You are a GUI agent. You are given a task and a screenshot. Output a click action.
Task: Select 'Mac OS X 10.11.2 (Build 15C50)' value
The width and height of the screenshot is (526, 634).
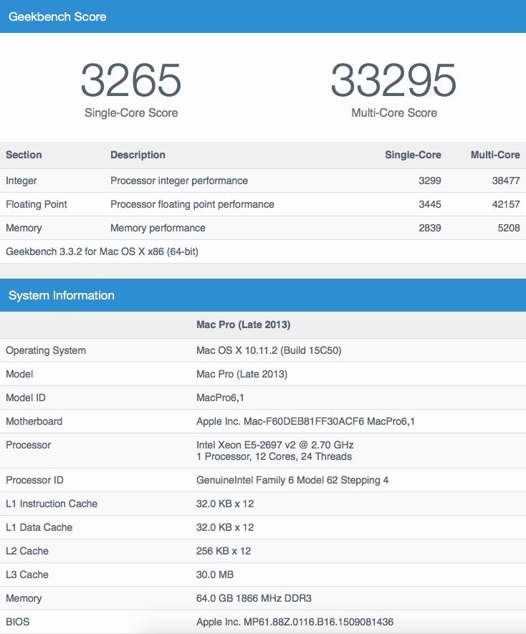pos(269,350)
